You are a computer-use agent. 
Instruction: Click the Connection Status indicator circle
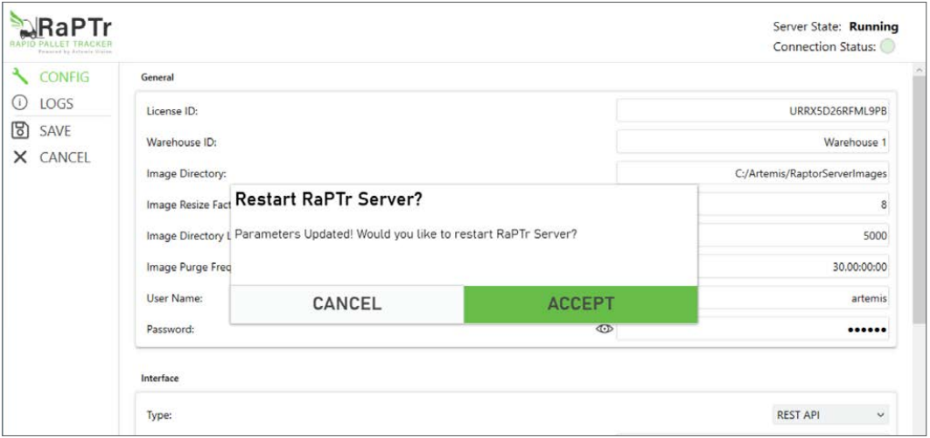click(x=887, y=47)
